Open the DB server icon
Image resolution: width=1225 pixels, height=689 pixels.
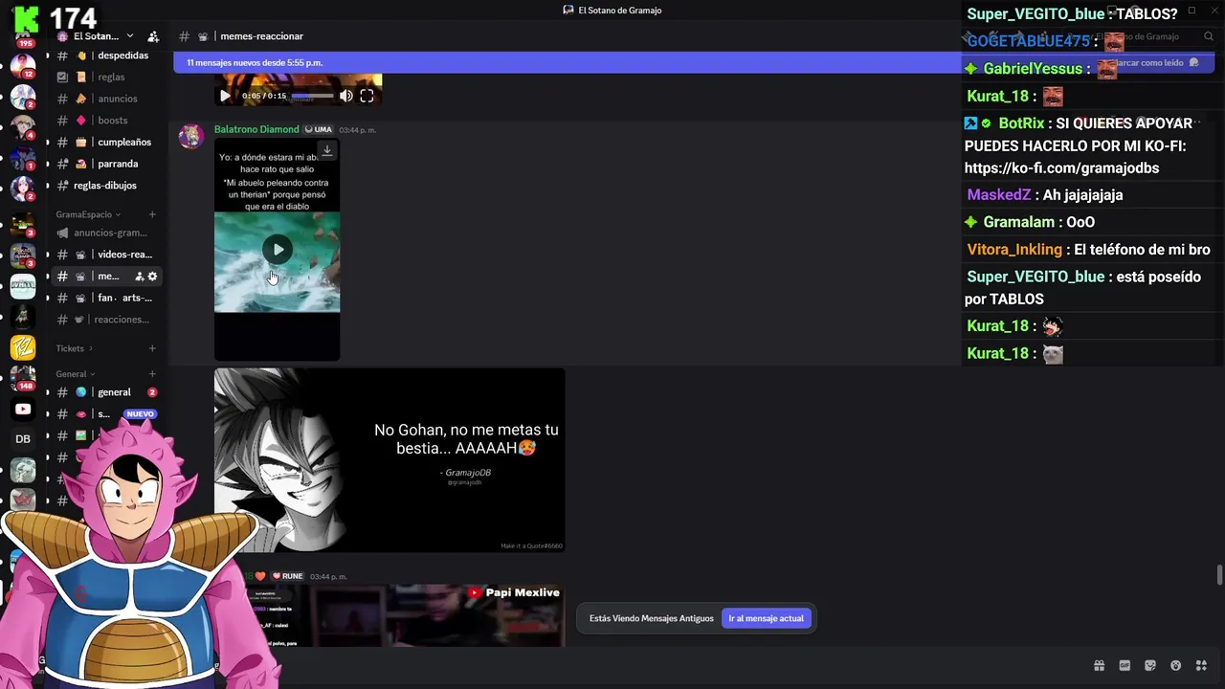pyautogui.click(x=23, y=439)
